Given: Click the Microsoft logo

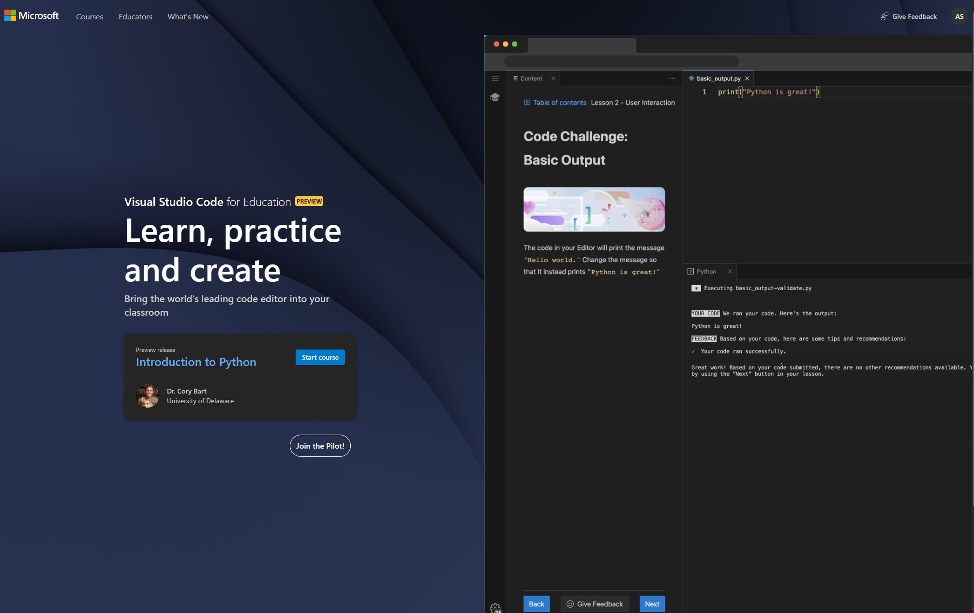Looking at the screenshot, I should [31, 15].
